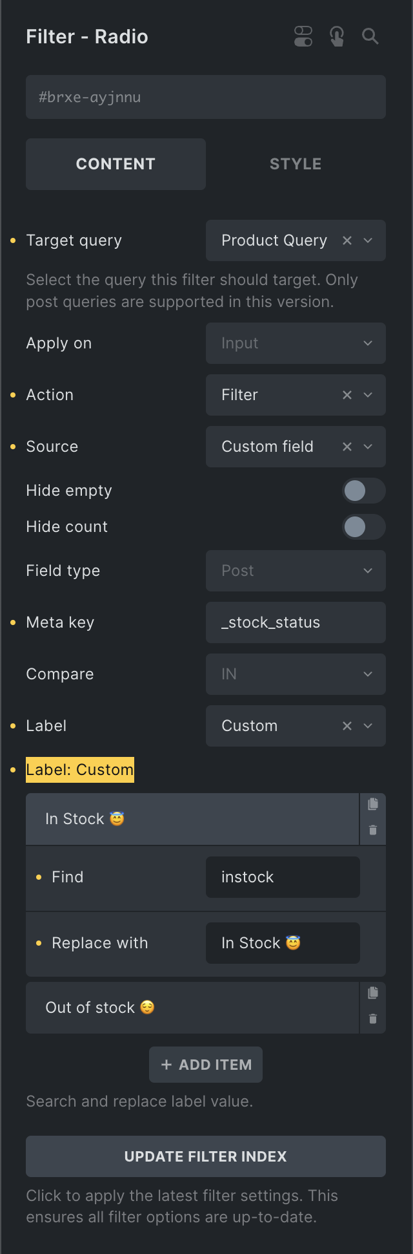The width and height of the screenshot is (413, 1254).
Task: Click the search settings magnifier icon
Action: click(370, 36)
